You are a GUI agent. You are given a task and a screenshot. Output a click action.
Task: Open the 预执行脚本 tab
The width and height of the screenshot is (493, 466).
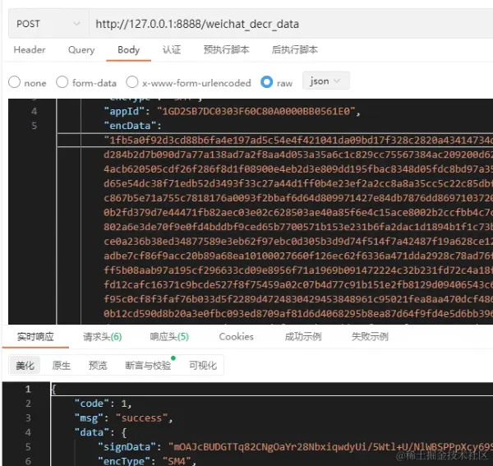click(x=227, y=49)
